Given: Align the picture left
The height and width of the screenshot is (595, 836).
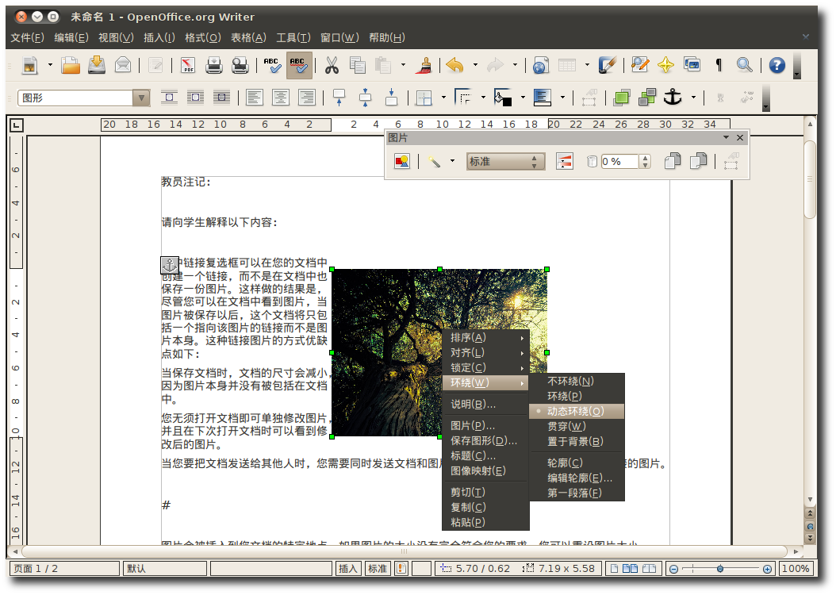Looking at the screenshot, I should pyautogui.click(x=255, y=98).
